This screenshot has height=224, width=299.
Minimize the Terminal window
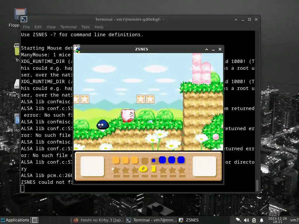coord(243,20)
